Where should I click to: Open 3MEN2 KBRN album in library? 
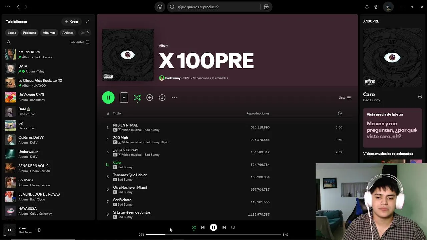(x=48, y=54)
